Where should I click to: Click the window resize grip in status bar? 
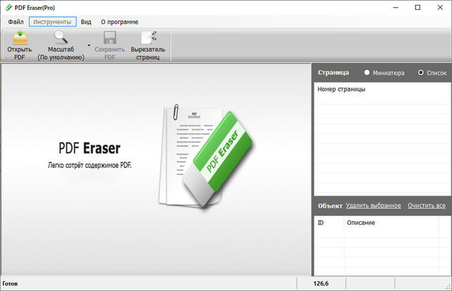(x=448, y=286)
